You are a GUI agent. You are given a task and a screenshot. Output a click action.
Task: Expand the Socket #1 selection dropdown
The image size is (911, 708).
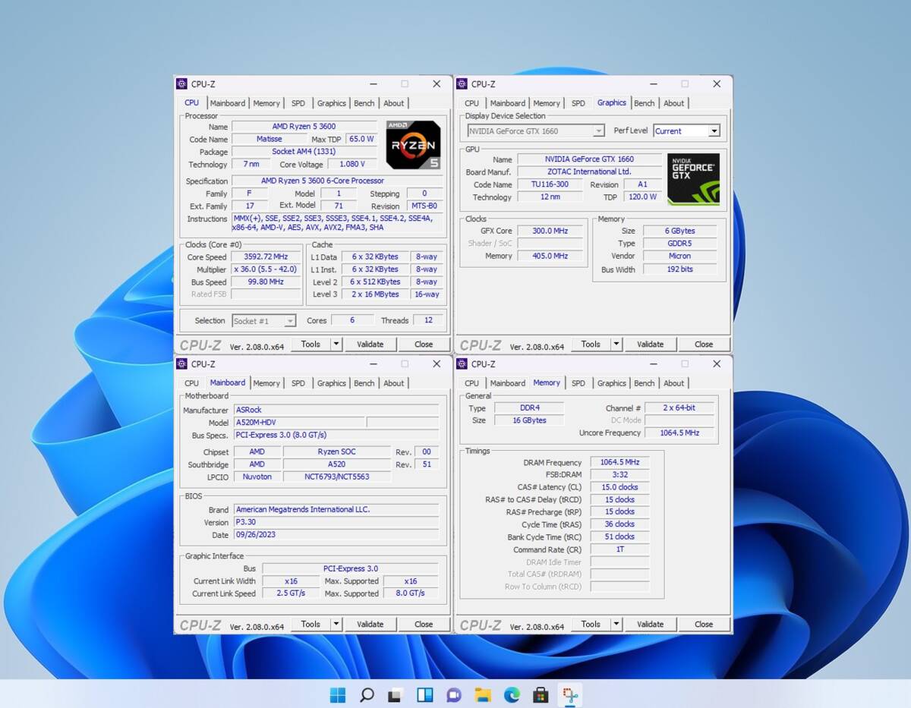(289, 321)
